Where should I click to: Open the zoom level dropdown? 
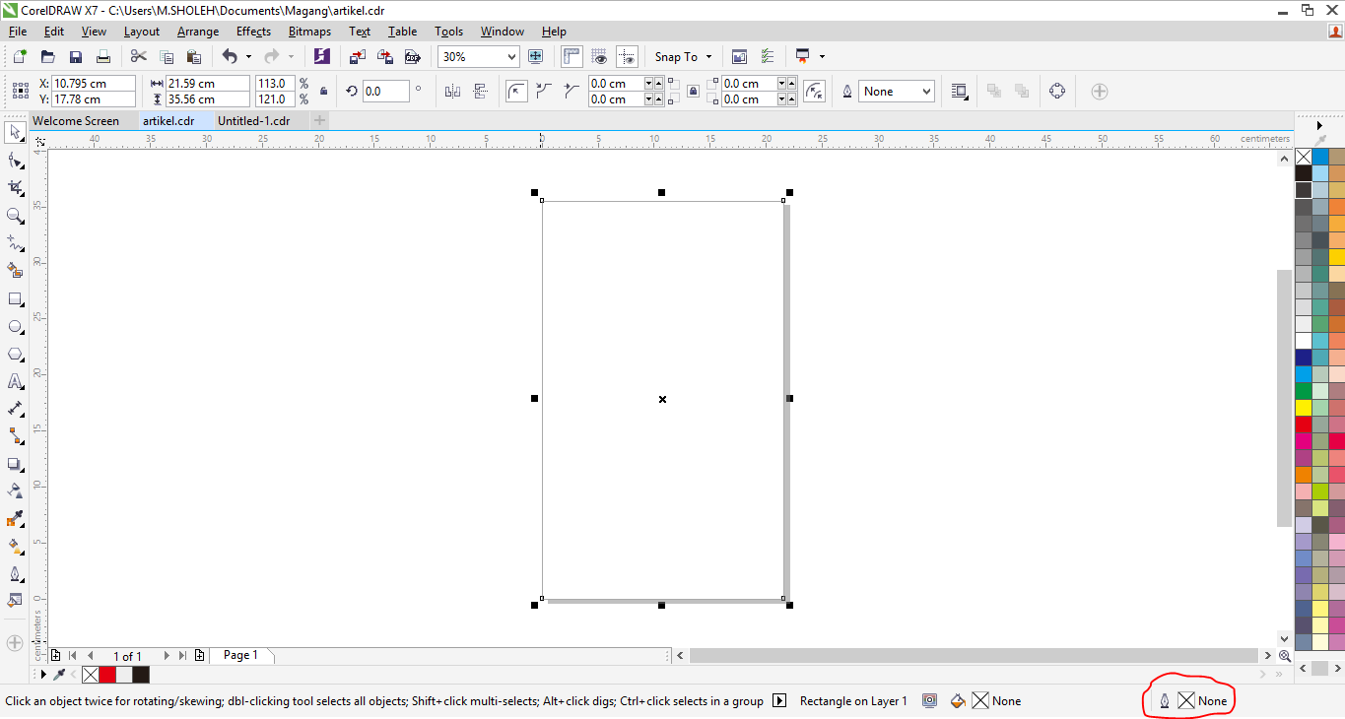[x=510, y=56]
